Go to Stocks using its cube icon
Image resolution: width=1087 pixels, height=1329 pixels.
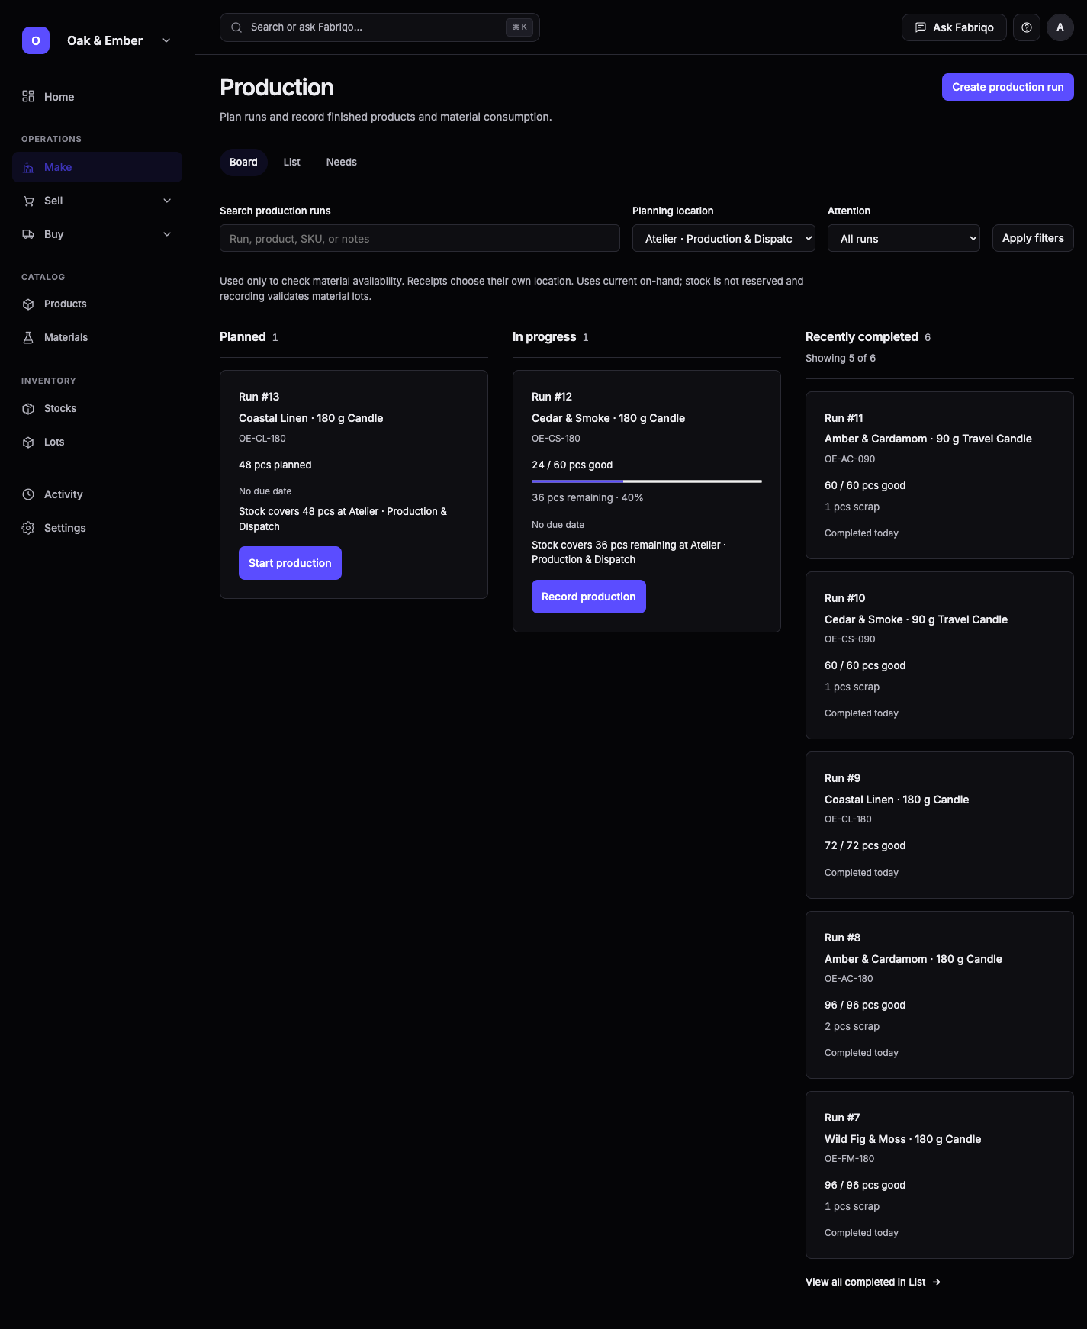(28, 408)
